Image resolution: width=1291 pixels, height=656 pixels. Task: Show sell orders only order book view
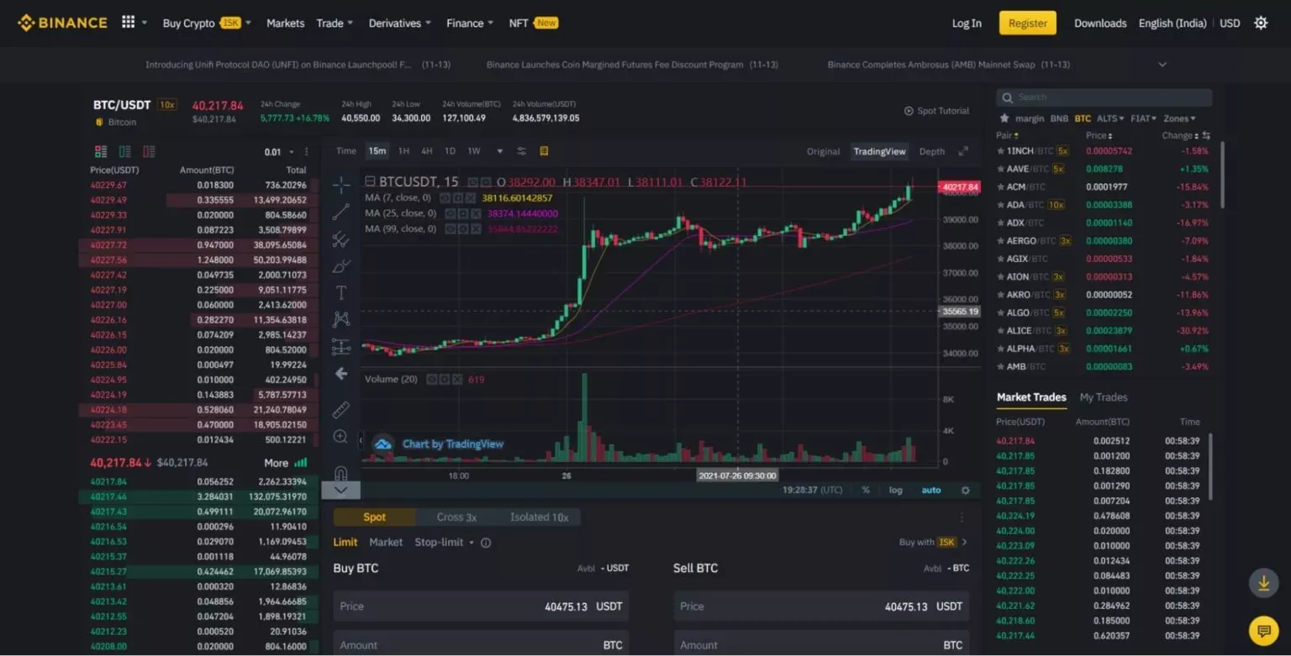(149, 151)
